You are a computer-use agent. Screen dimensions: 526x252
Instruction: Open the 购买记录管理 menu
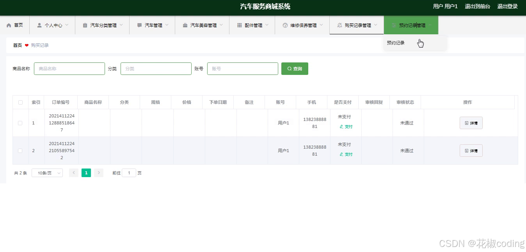(x=357, y=25)
